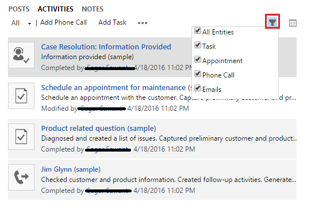The height and width of the screenshot is (213, 311).
Task: Open the Jim Glynn (sample) link
Action: coord(71,169)
